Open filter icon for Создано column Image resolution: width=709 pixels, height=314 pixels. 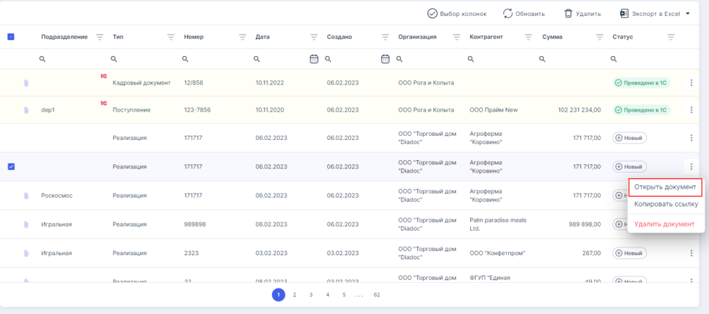(x=385, y=37)
